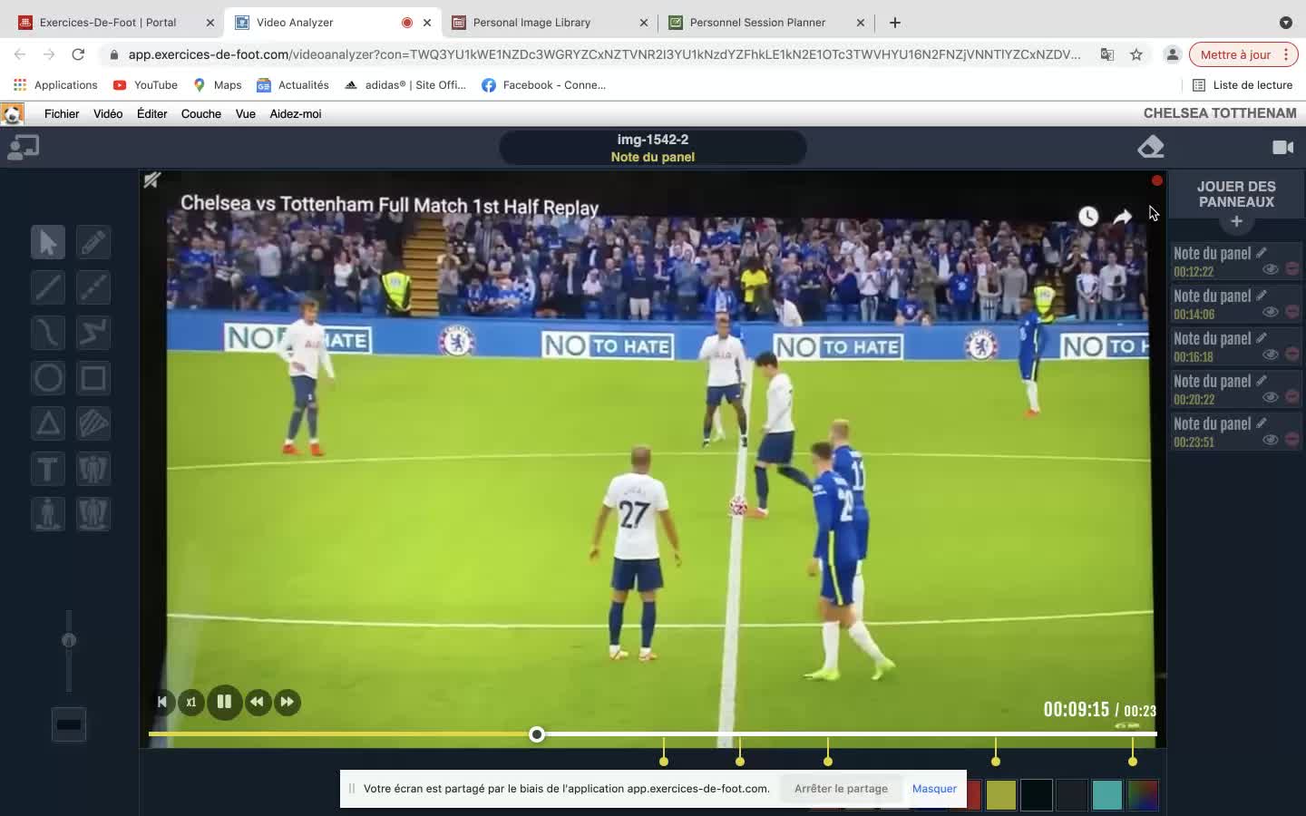This screenshot has height=816, width=1306.
Task: Pause the video playback
Action: pyautogui.click(x=224, y=702)
